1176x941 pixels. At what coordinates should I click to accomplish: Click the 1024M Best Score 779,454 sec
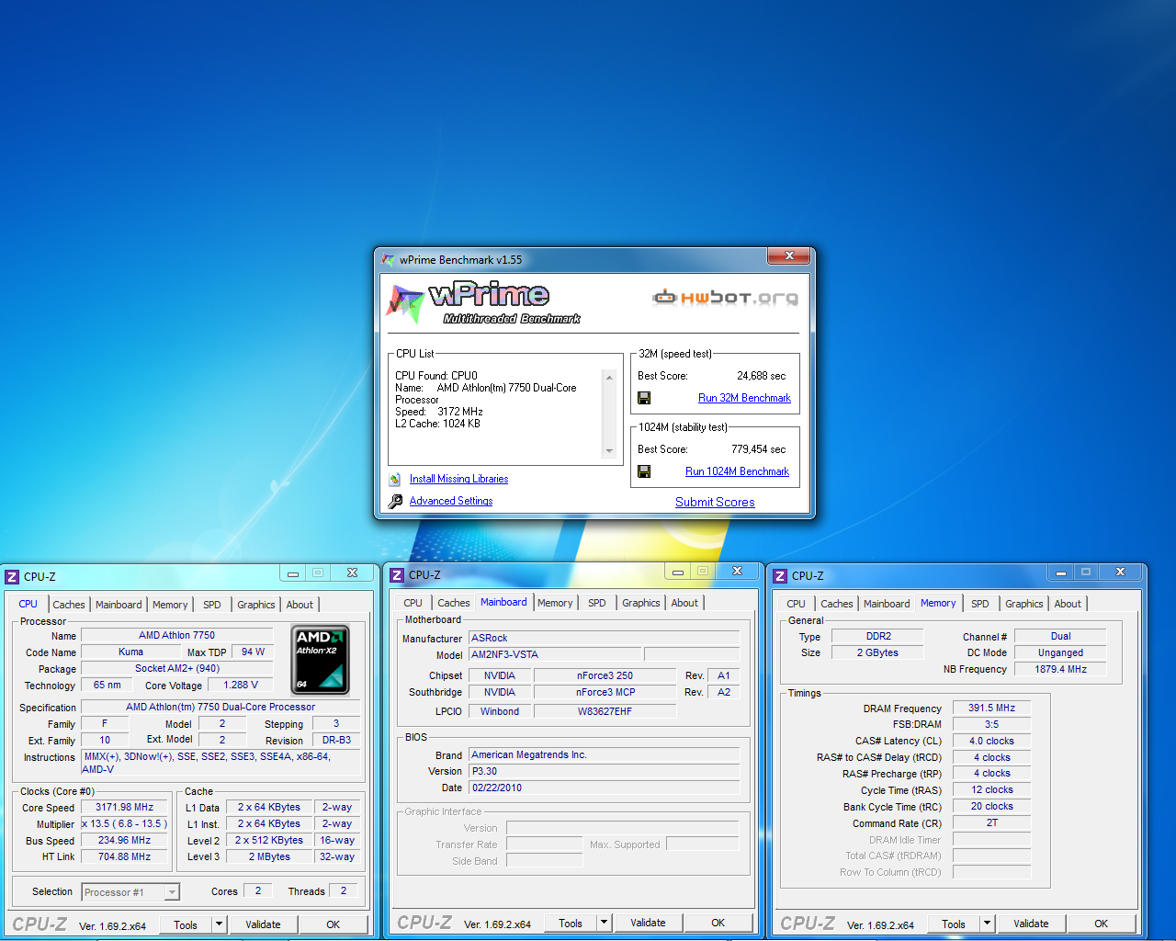point(758,449)
